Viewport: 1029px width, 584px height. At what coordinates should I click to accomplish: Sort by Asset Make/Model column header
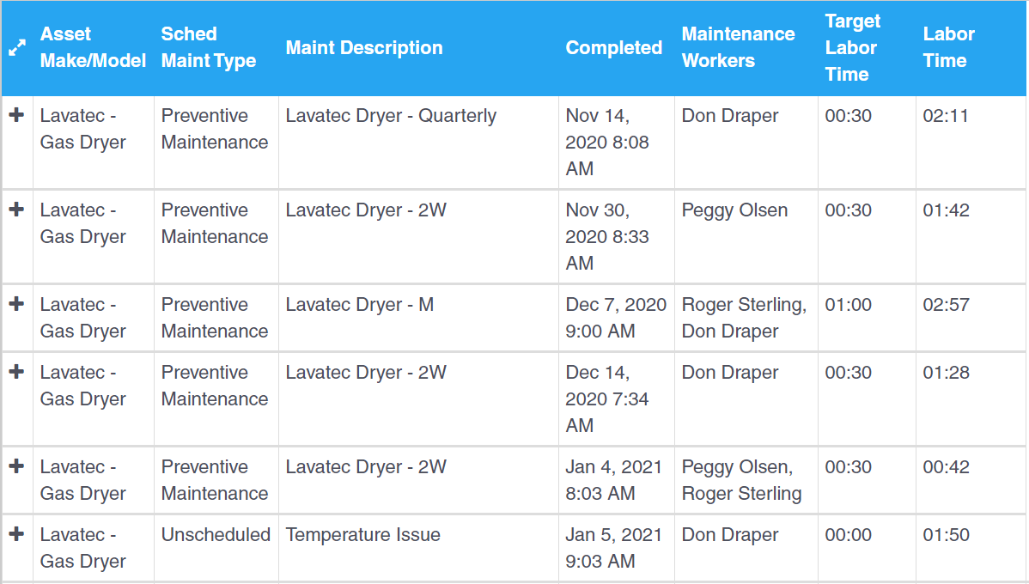(x=93, y=47)
